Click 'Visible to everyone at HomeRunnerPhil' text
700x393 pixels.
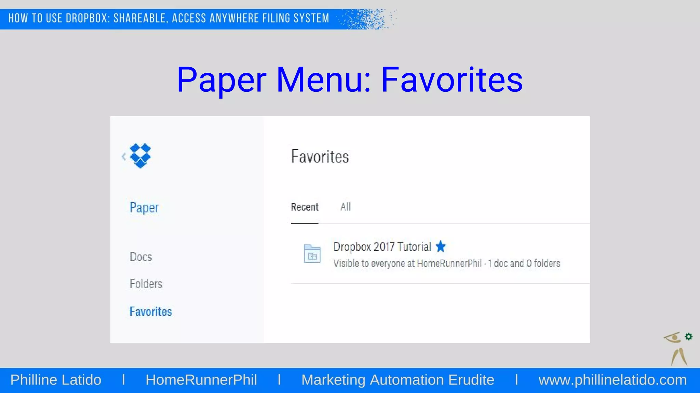click(407, 263)
